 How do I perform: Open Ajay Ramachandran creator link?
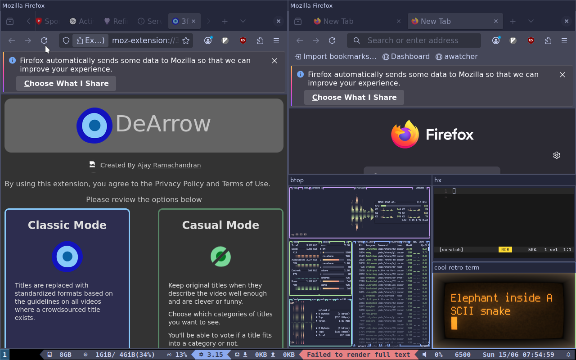pyautogui.click(x=169, y=165)
